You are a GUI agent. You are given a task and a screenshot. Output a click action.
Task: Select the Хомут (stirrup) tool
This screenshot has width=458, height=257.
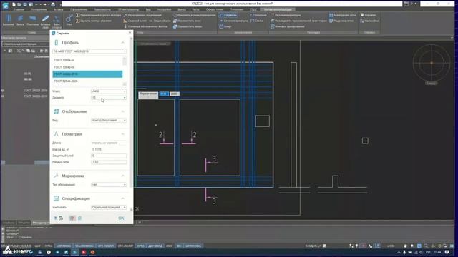coord(225,26)
